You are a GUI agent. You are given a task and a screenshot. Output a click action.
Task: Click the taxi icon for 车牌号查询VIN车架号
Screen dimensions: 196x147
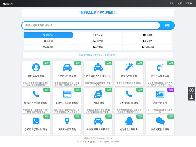[x=98, y=68]
